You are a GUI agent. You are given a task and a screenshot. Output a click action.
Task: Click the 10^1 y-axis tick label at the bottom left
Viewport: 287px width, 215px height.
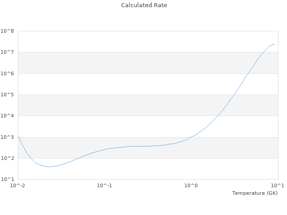pyautogui.click(x=8, y=180)
